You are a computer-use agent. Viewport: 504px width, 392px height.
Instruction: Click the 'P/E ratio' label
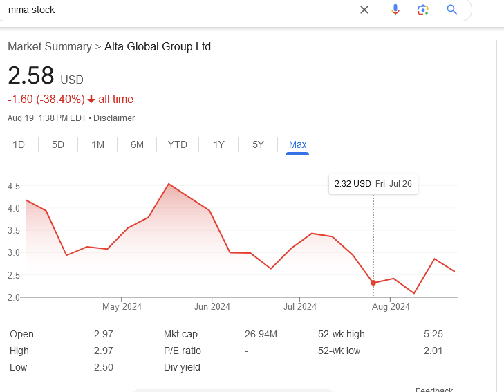183,351
